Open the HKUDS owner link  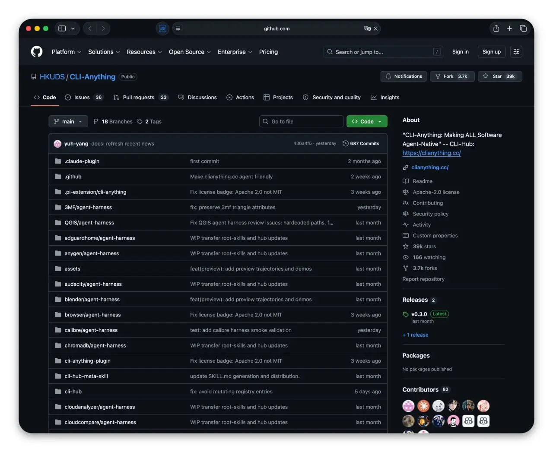click(x=52, y=77)
